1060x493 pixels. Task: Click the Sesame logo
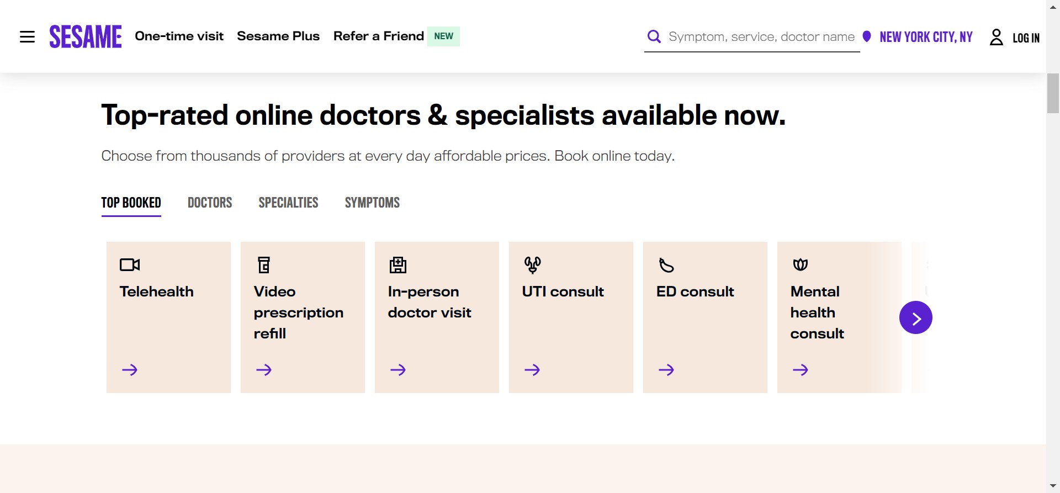86,36
